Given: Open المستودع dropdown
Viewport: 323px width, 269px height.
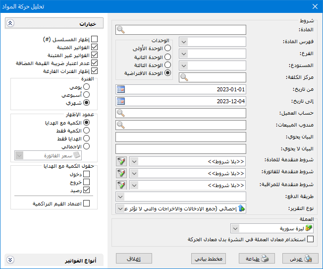Looking at the screenshot, I should pyautogui.click(x=184, y=66).
